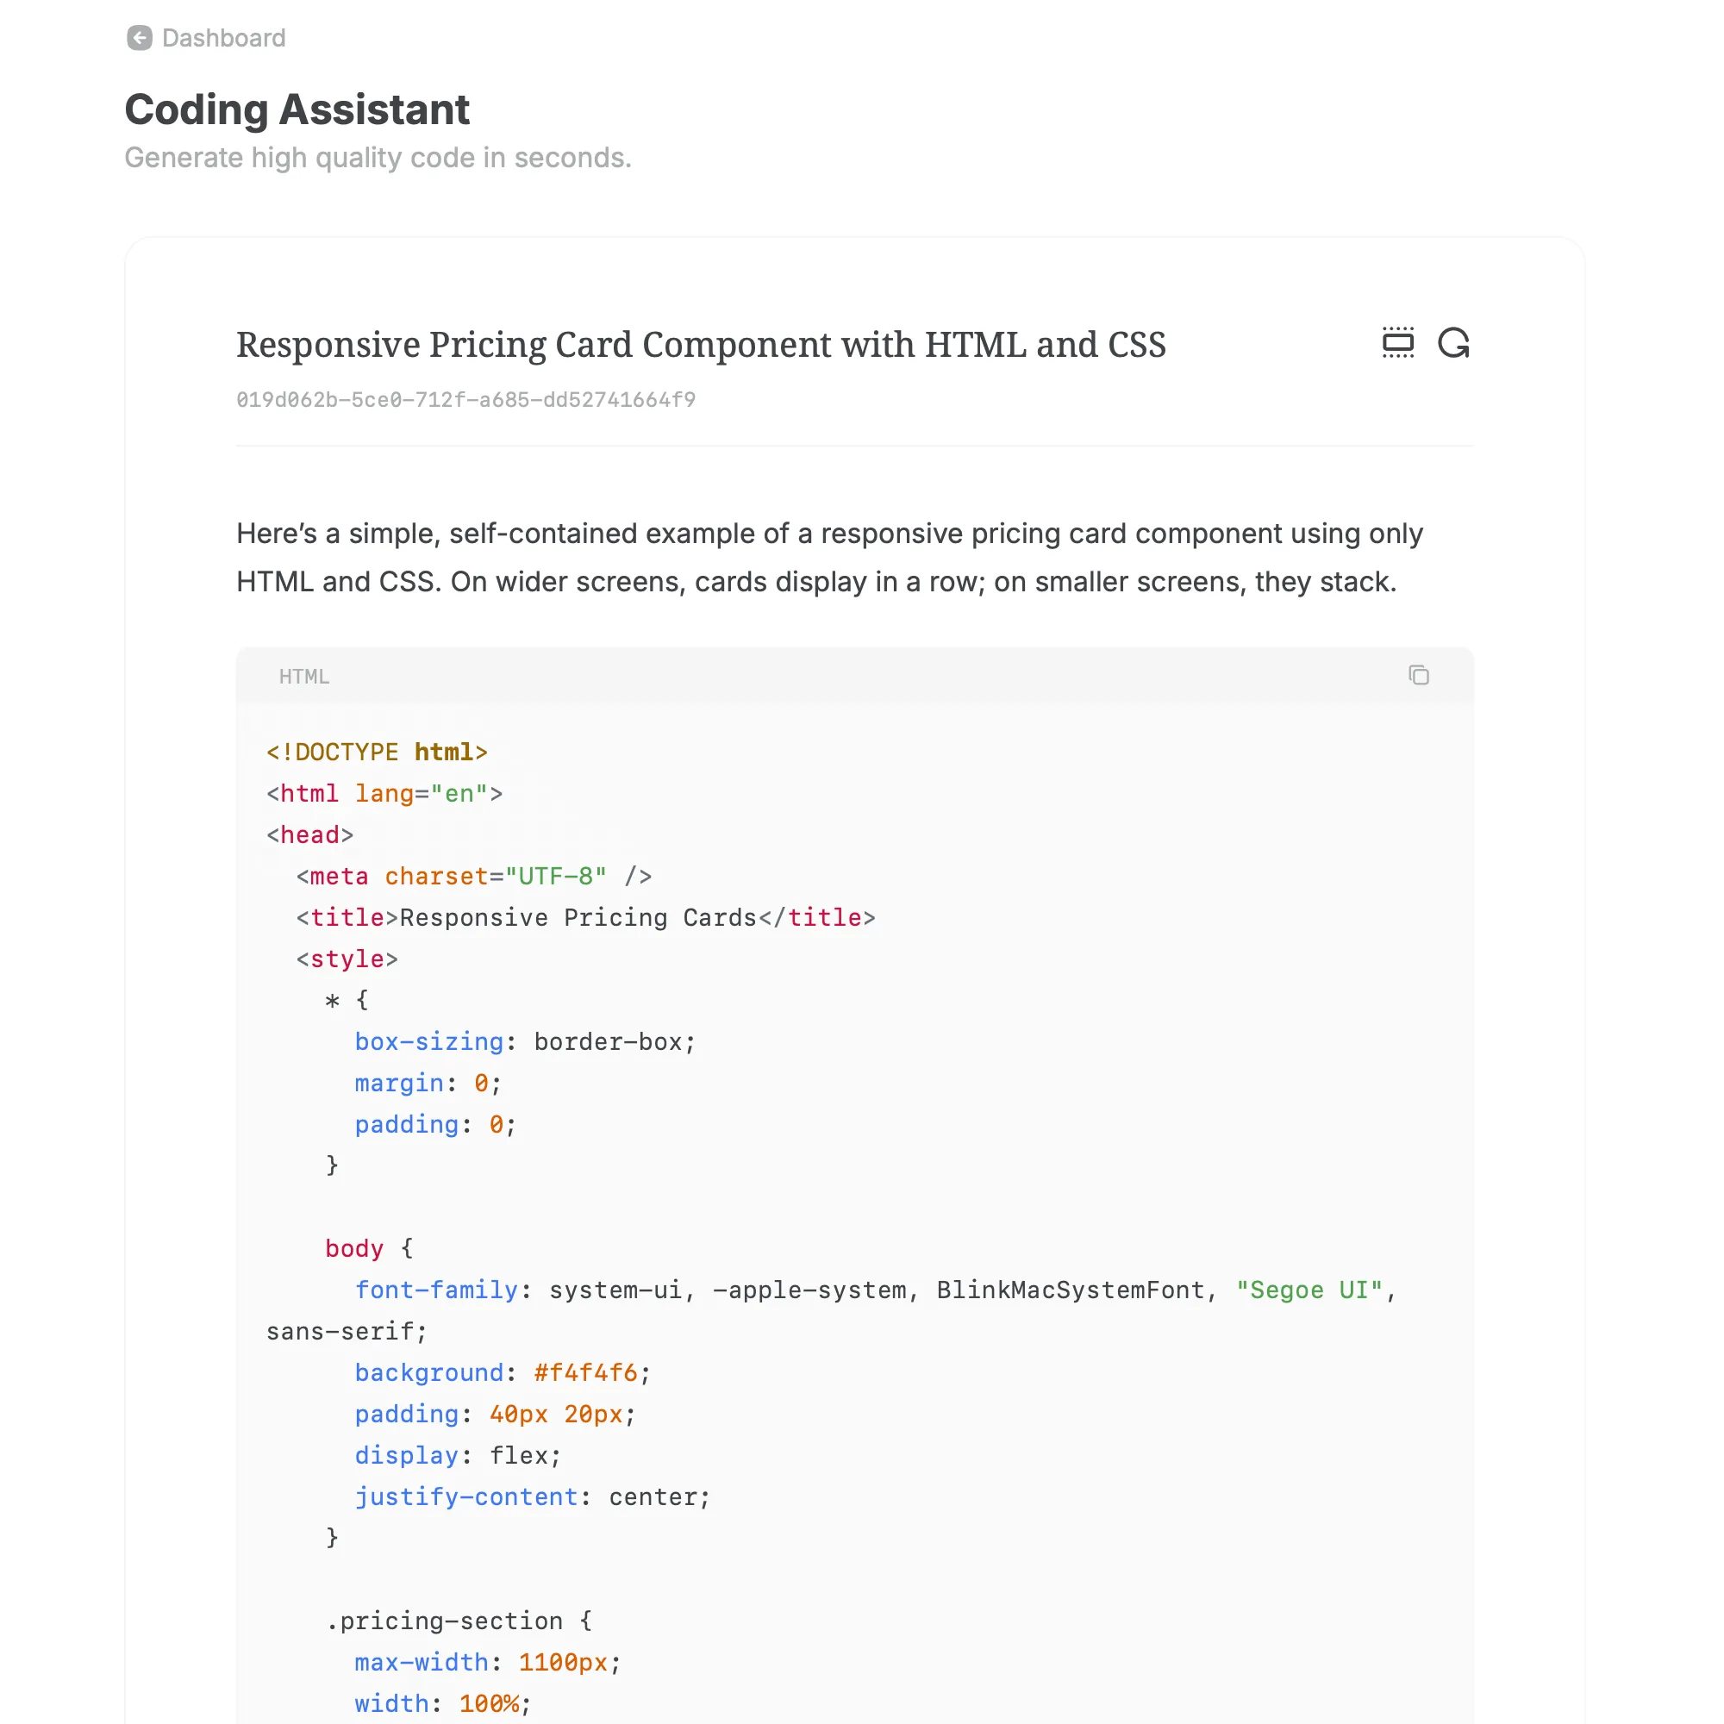Click the box-sizing: border-box declaration
1724x1724 pixels.
[524, 1041]
